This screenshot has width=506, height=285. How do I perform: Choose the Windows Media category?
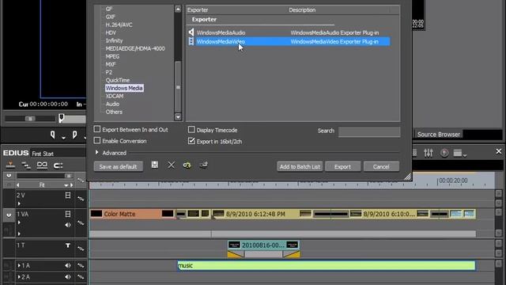pyautogui.click(x=124, y=88)
